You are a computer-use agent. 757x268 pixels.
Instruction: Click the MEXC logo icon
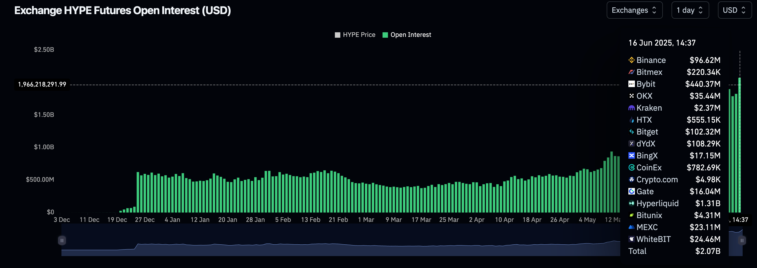click(x=631, y=227)
